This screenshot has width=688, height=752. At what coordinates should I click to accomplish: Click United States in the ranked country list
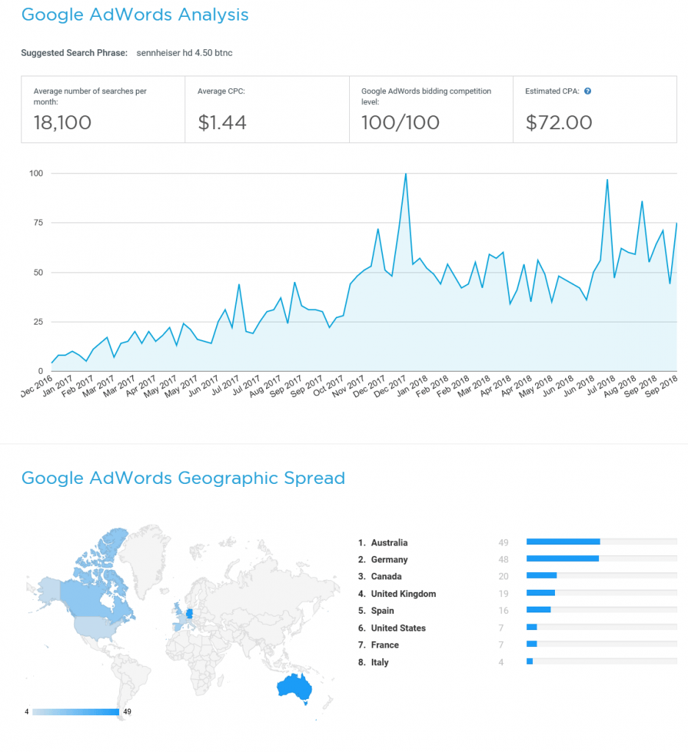click(398, 628)
